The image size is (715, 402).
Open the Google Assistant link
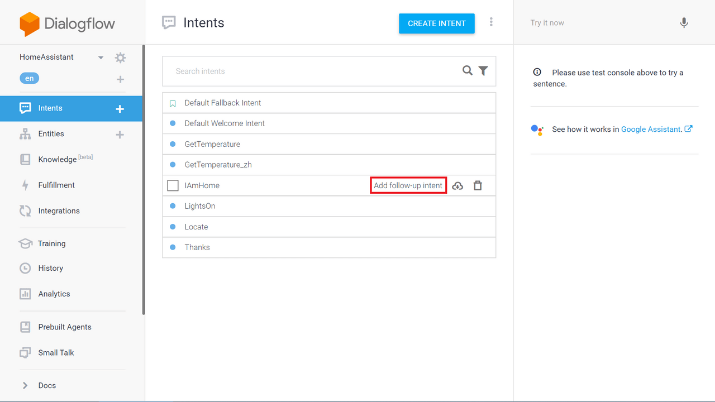tap(651, 130)
